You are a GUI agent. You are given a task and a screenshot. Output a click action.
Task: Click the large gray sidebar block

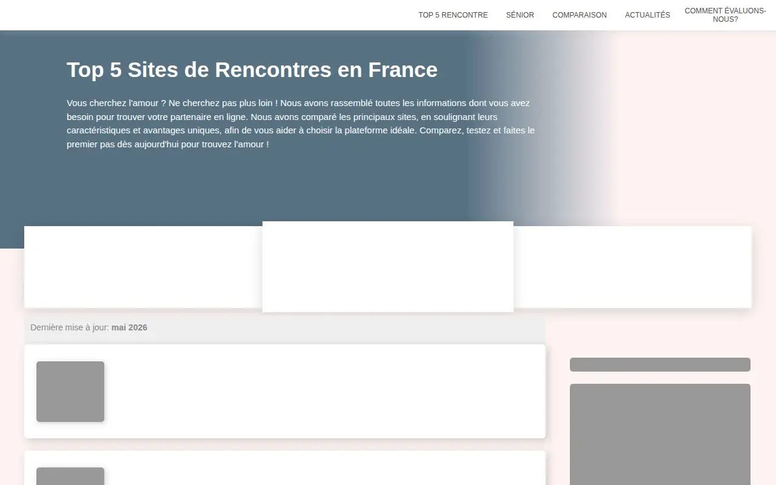pyautogui.click(x=660, y=434)
